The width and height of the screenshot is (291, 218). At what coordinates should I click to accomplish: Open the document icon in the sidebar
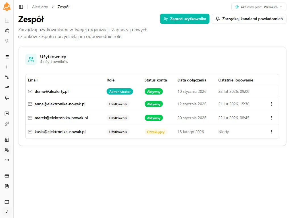pyautogui.click(x=7, y=186)
